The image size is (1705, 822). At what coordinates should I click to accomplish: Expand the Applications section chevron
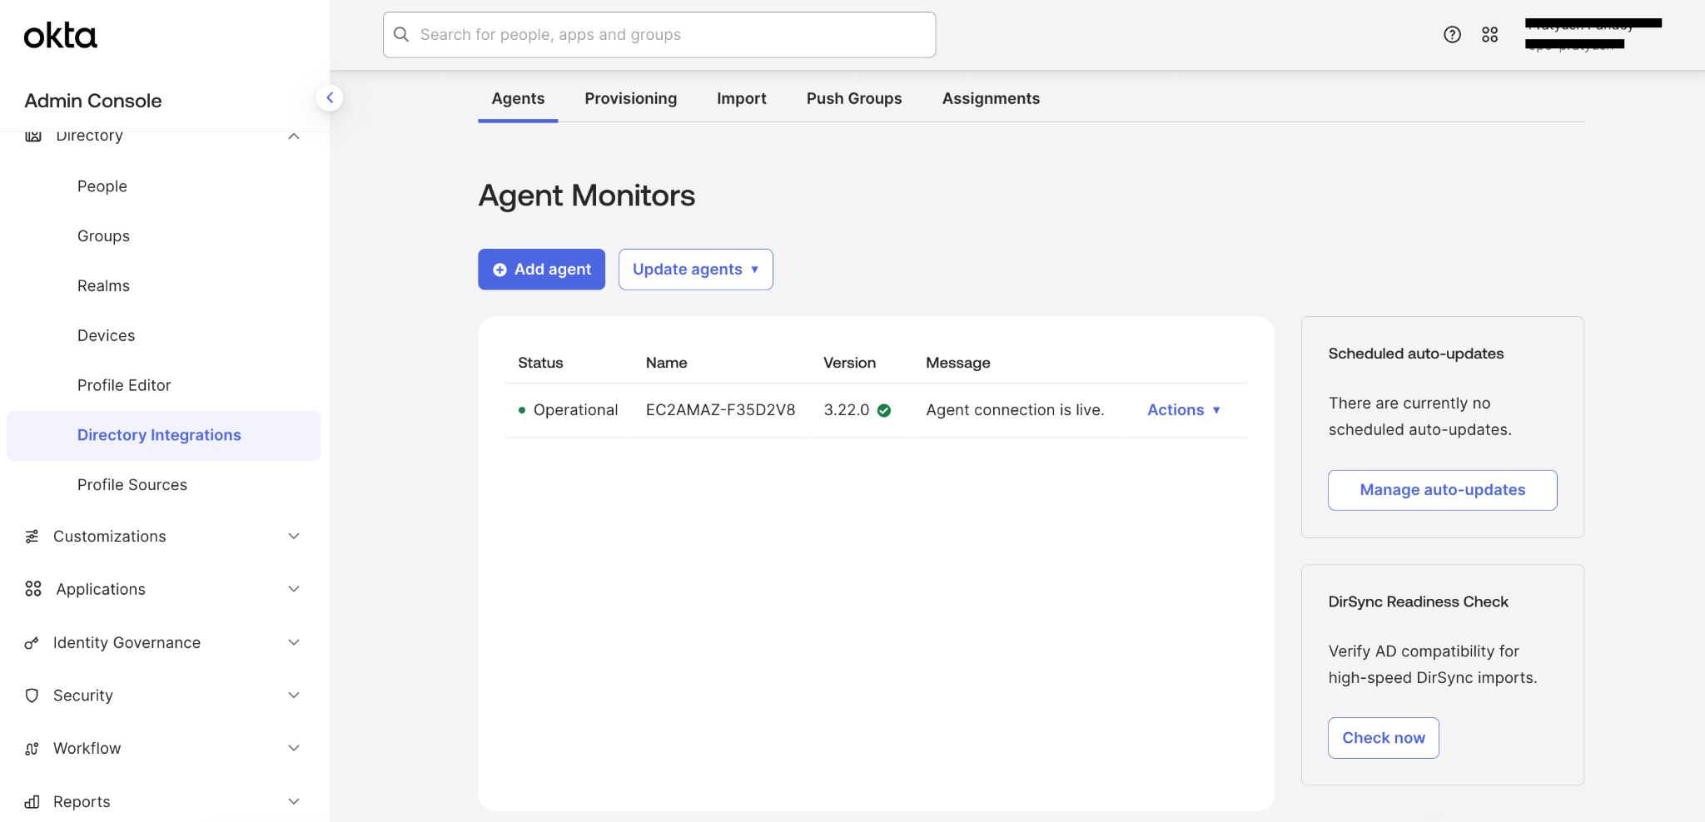[294, 589]
